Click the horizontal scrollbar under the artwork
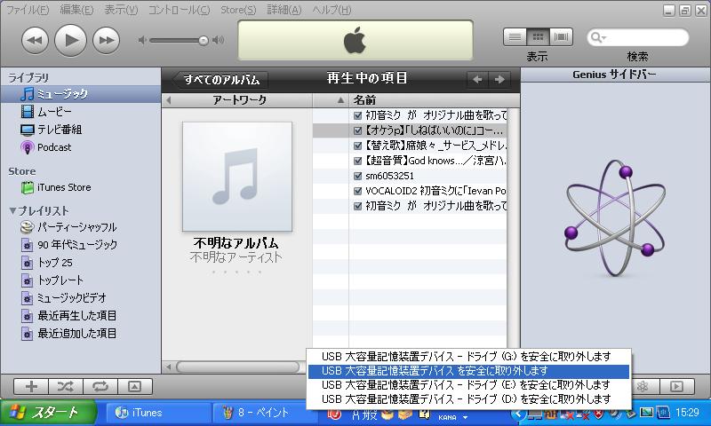 pos(238,367)
